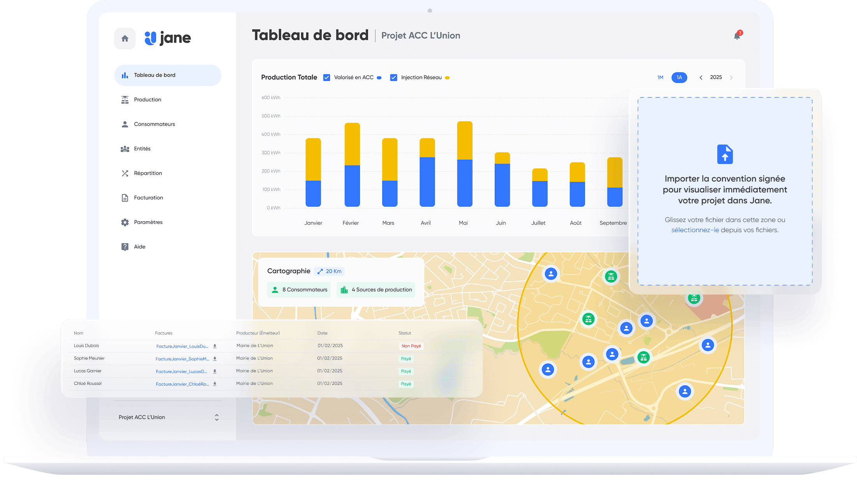
Task: Go to previous year before 2025
Action: pos(701,78)
